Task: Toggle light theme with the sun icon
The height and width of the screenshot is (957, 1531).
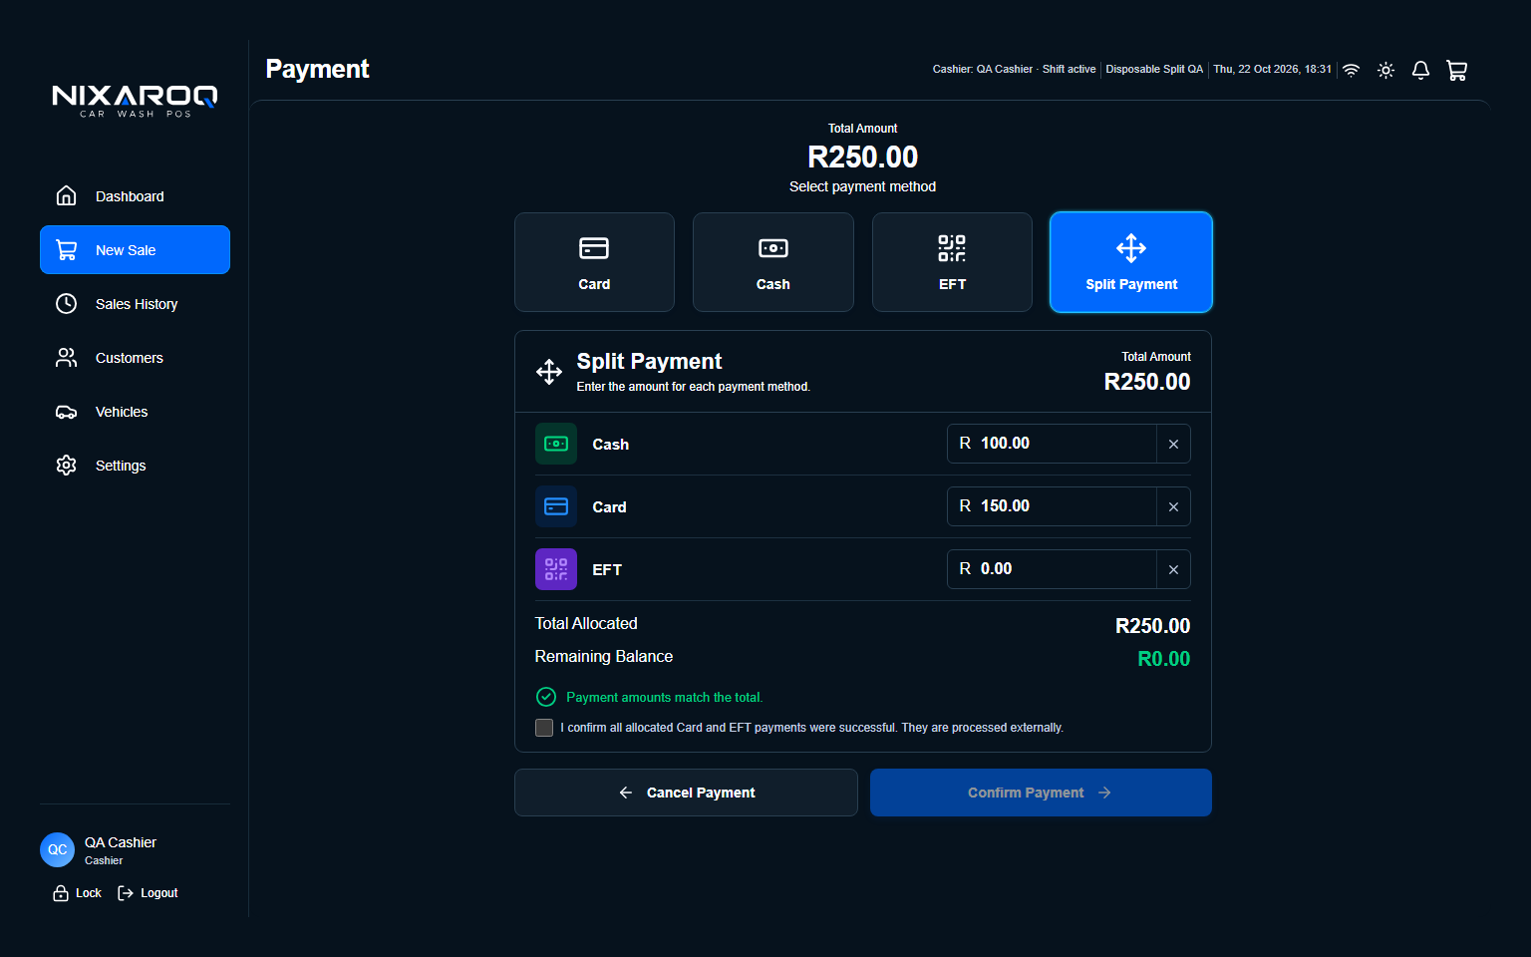Action: tap(1385, 70)
